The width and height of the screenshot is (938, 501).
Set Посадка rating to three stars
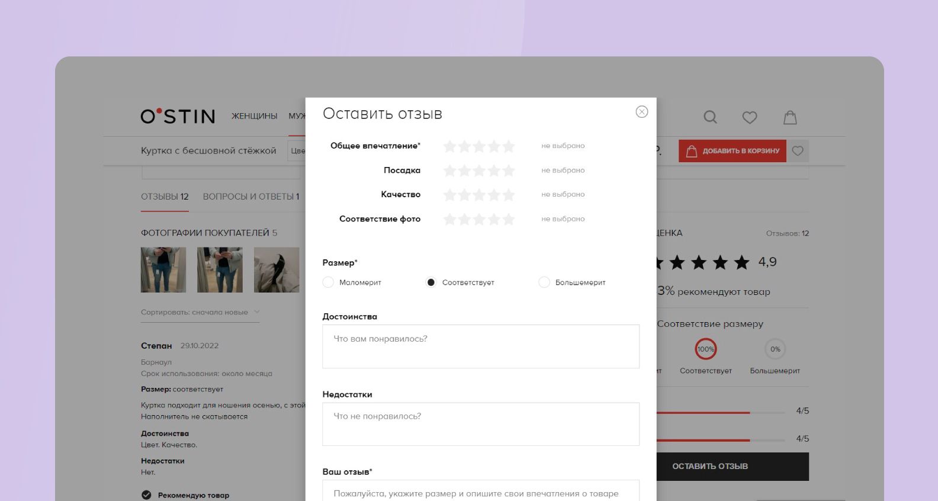[479, 171]
